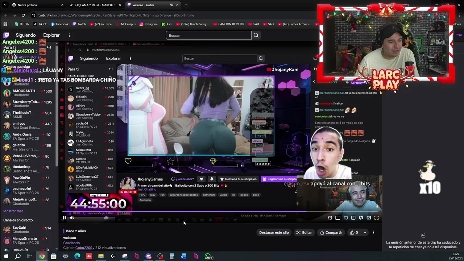This screenshot has width=464, height=261.
Task: Open WhatsApp from the taskbar
Action: [208, 257]
